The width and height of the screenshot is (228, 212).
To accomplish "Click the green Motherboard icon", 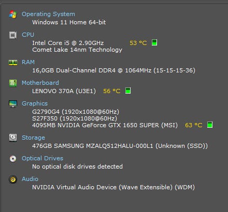I will [13, 83].
